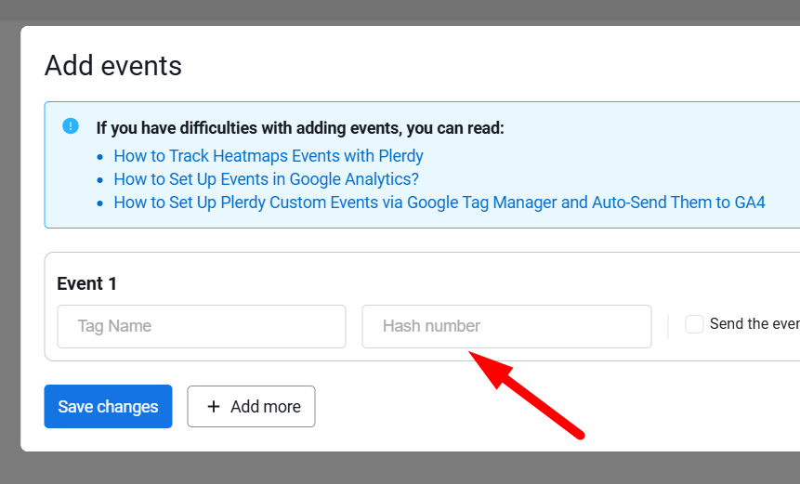The width and height of the screenshot is (800, 484).
Task: Open How to Set Up Events in Google Analytics
Action: tap(266, 179)
